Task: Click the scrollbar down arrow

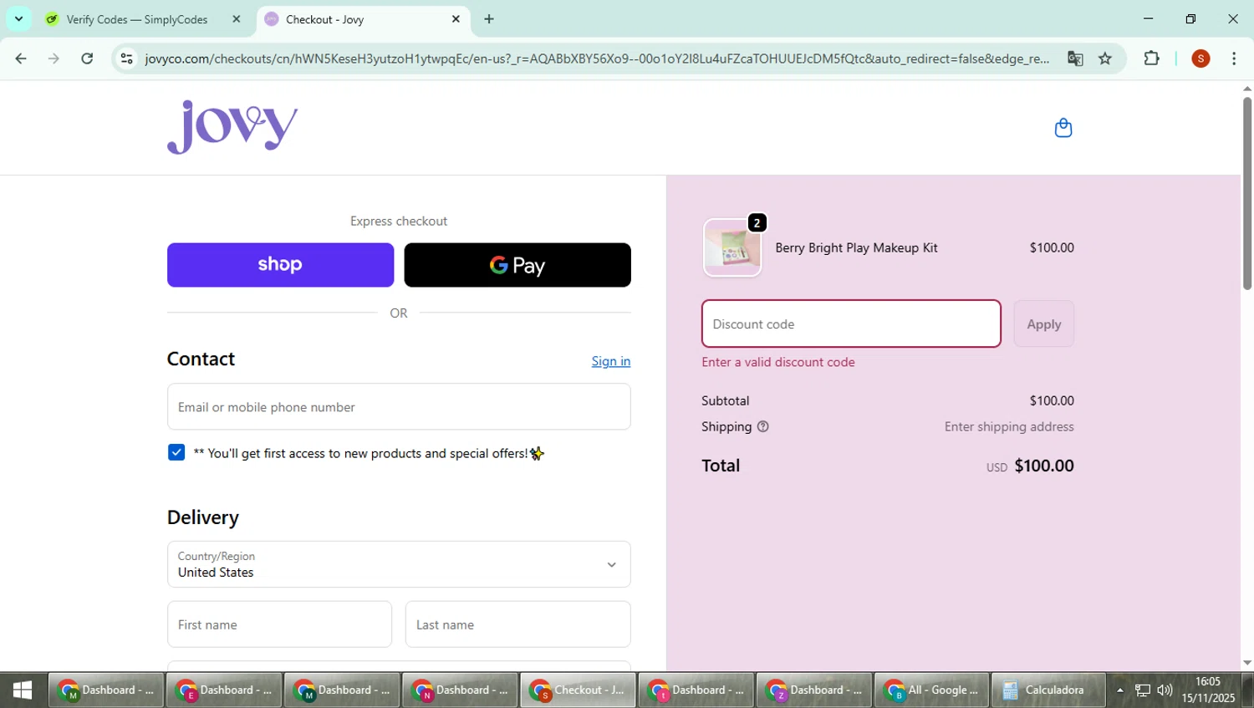Action: click(1246, 663)
